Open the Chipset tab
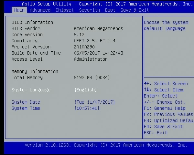The image size is (194, 155). (65, 10)
